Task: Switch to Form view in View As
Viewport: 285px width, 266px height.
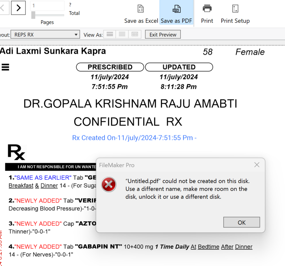Action: point(110,34)
